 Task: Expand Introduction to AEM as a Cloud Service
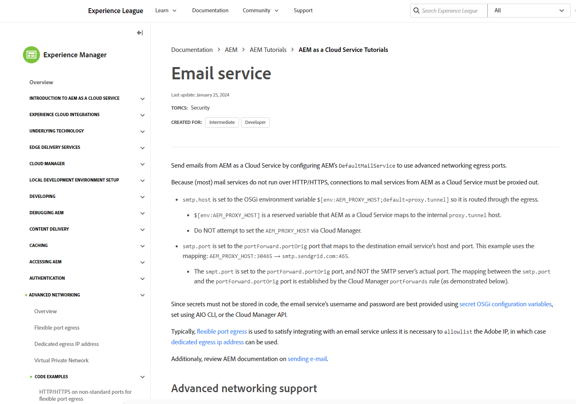click(x=143, y=99)
